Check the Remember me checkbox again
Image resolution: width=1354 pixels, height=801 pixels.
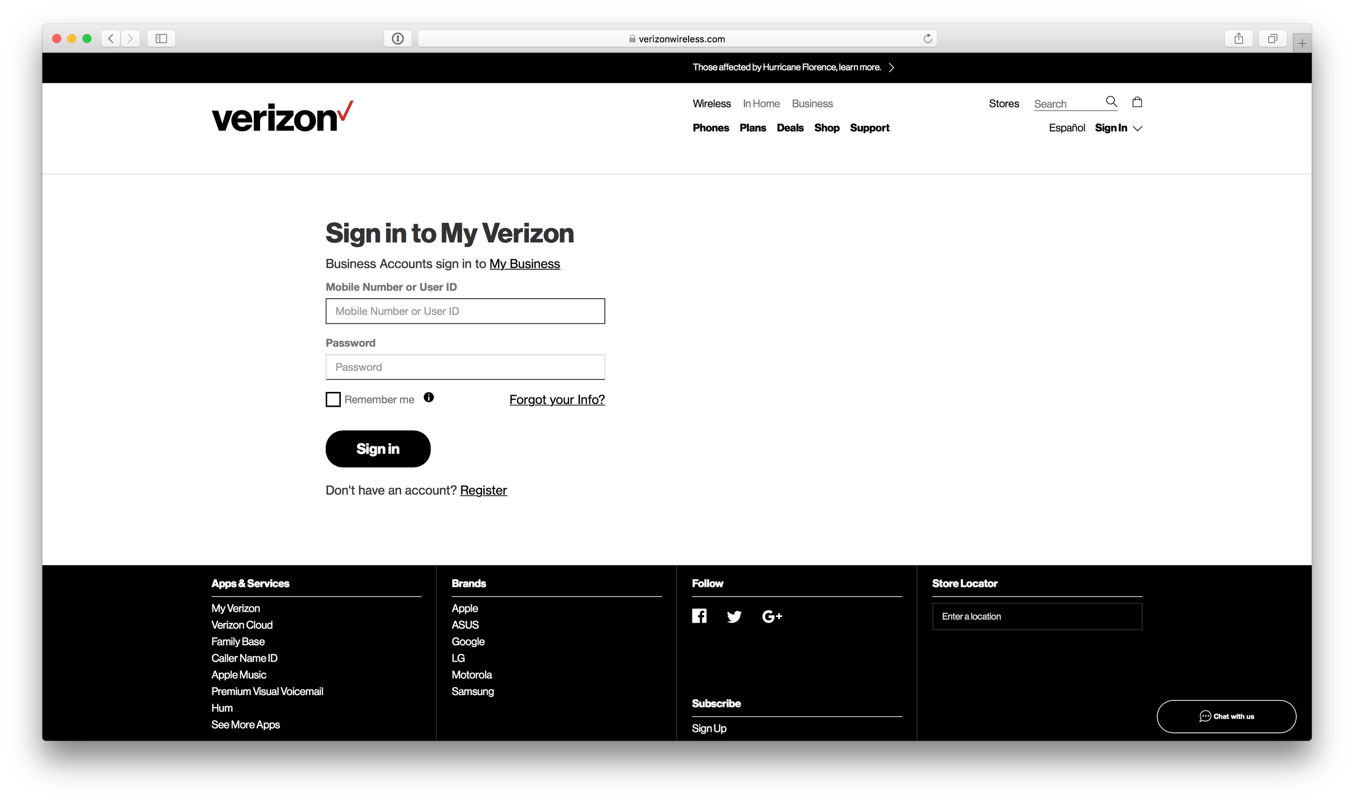coord(333,399)
